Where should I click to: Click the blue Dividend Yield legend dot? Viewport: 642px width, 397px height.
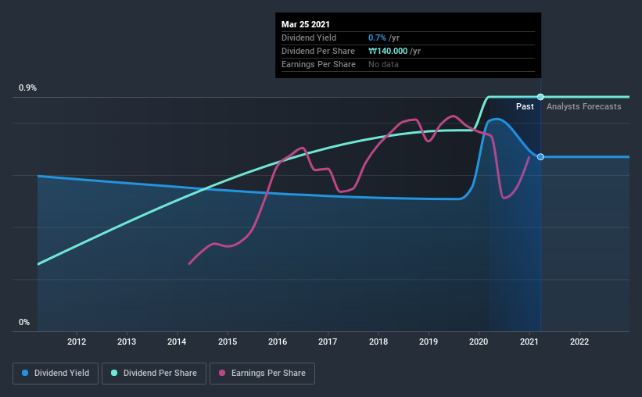coord(25,373)
